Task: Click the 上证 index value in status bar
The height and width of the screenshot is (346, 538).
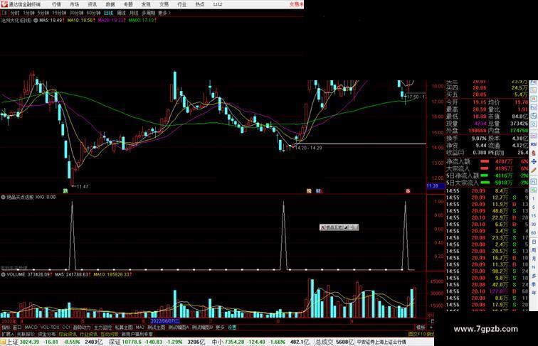Action: 28,342
